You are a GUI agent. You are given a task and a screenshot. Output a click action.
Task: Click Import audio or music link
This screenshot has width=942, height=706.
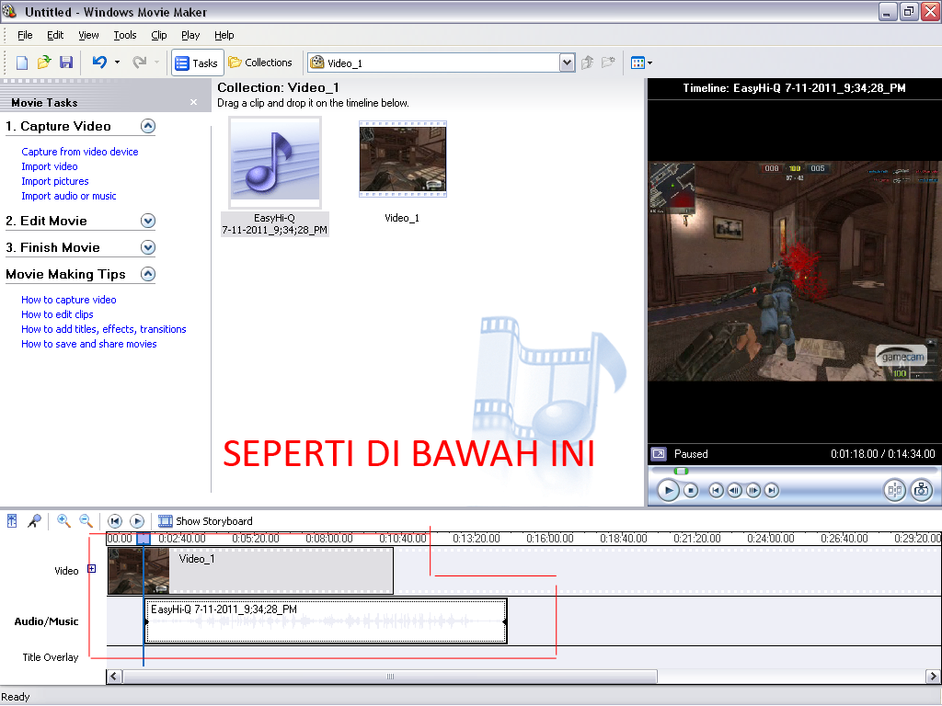[x=68, y=196]
